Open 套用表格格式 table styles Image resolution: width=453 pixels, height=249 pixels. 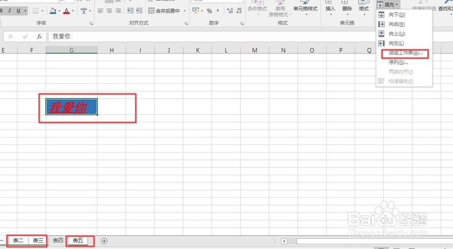pos(280,9)
